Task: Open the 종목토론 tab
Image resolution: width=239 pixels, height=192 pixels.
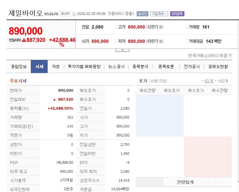Action: (166, 67)
